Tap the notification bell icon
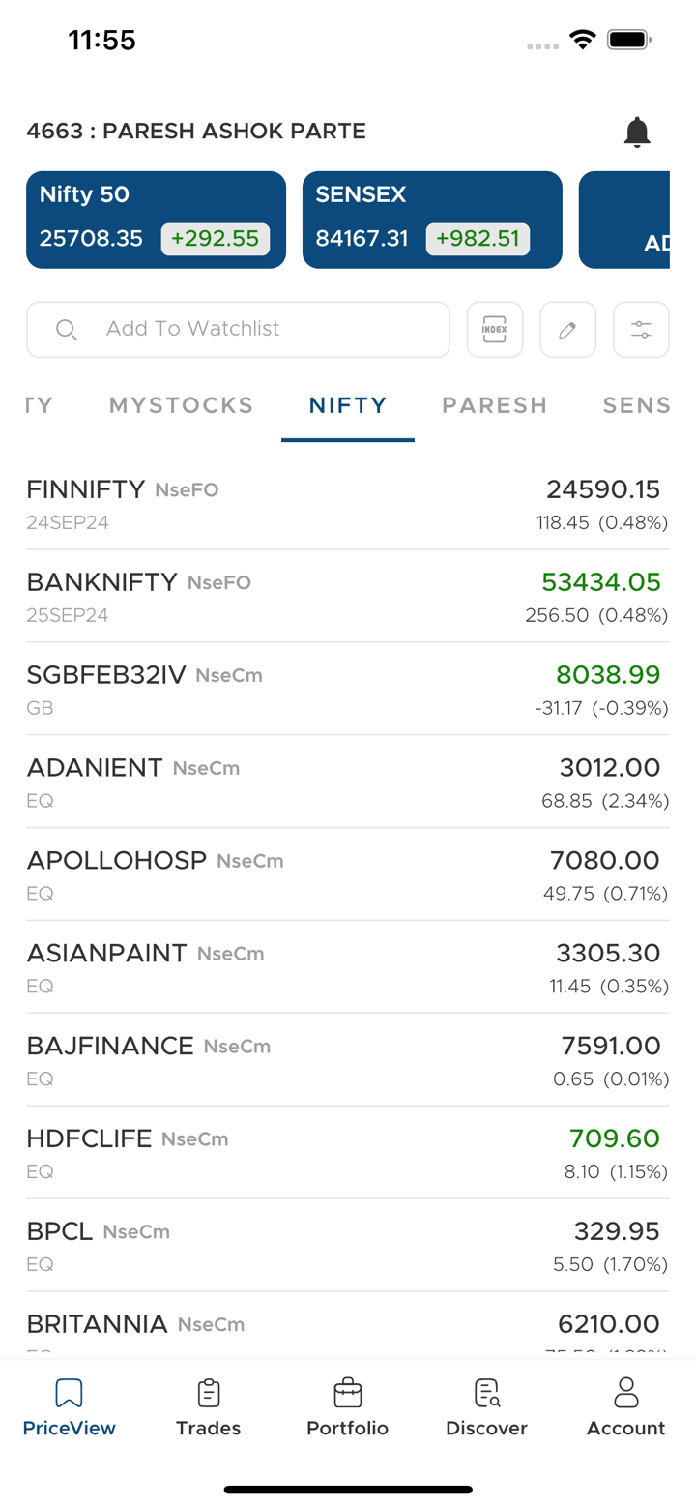The height and width of the screenshot is (1507, 696). (636, 132)
